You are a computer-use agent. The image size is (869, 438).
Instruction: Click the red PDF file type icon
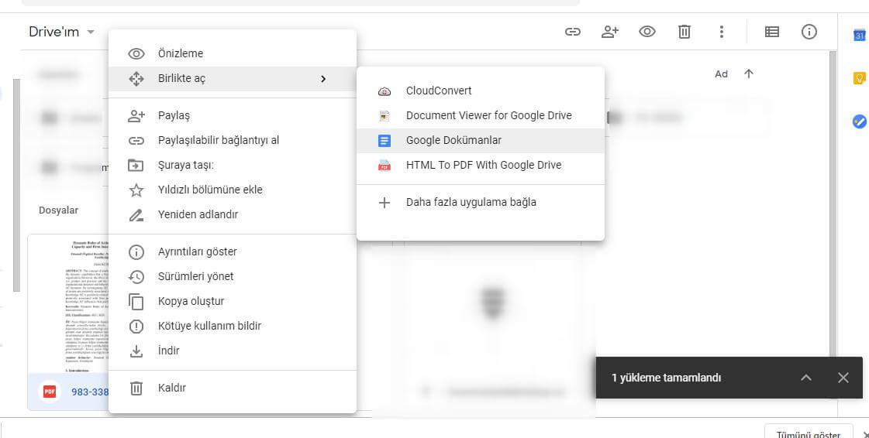[x=50, y=392]
